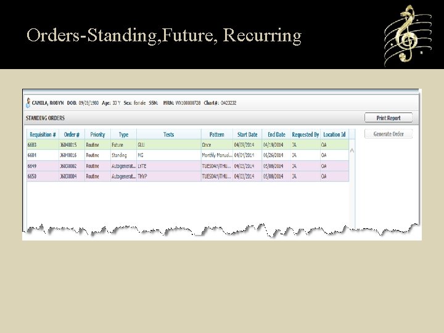This screenshot has height=333, width=444.
Task: Sort by the Order # column header
Action: [x=72, y=134]
